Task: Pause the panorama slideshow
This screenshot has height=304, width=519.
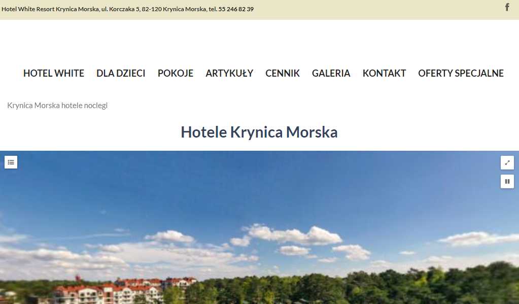Action: click(x=507, y=182)
